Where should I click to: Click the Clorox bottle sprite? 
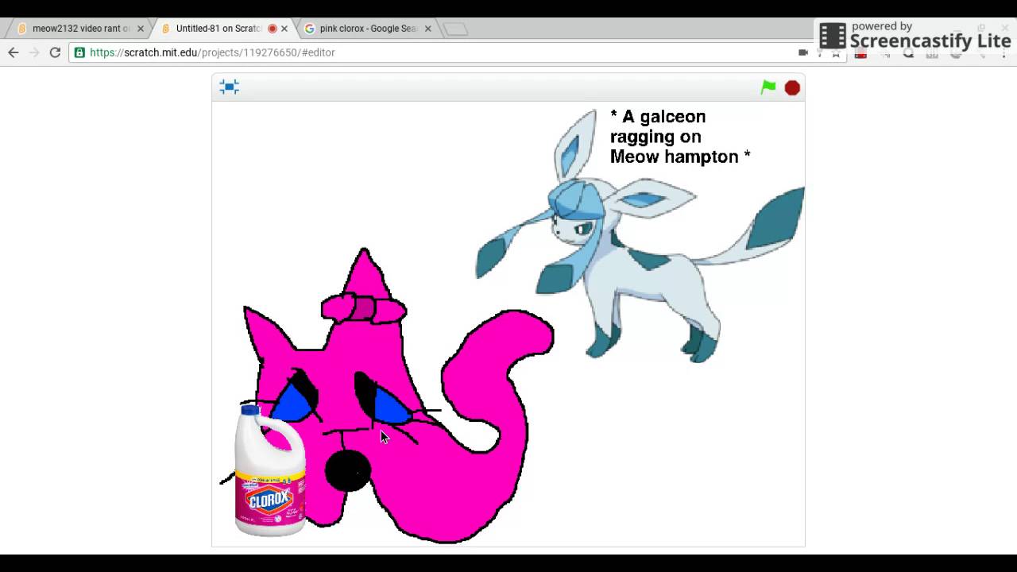pos(270,470)
